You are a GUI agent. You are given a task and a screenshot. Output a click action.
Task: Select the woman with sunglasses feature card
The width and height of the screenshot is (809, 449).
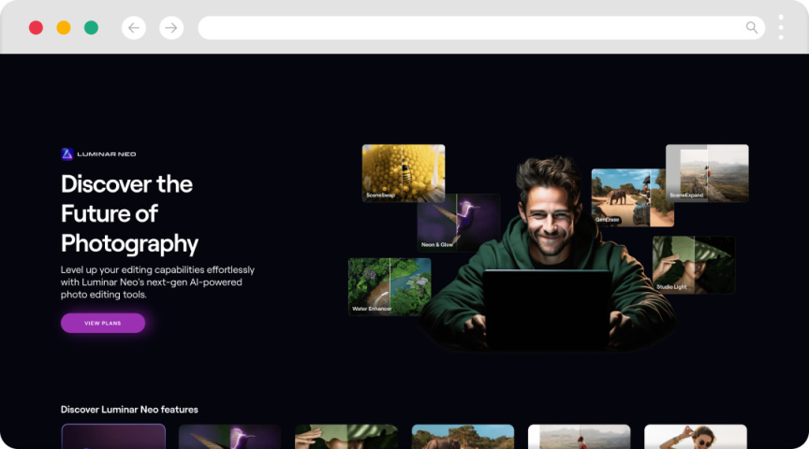(x=696, y=437)
